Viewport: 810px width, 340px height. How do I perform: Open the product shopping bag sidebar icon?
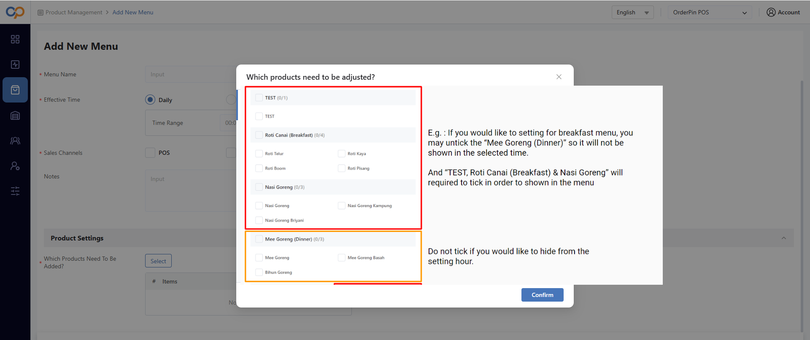15,90
